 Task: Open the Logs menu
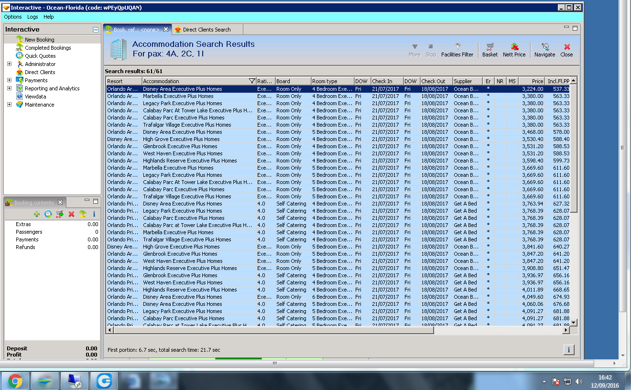tap(33, 17)
